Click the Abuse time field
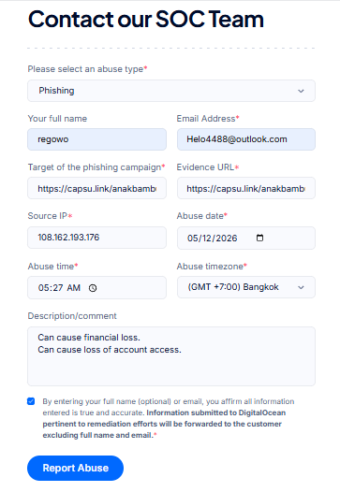Viewport: 340px width, 492px height. point(96,288)
